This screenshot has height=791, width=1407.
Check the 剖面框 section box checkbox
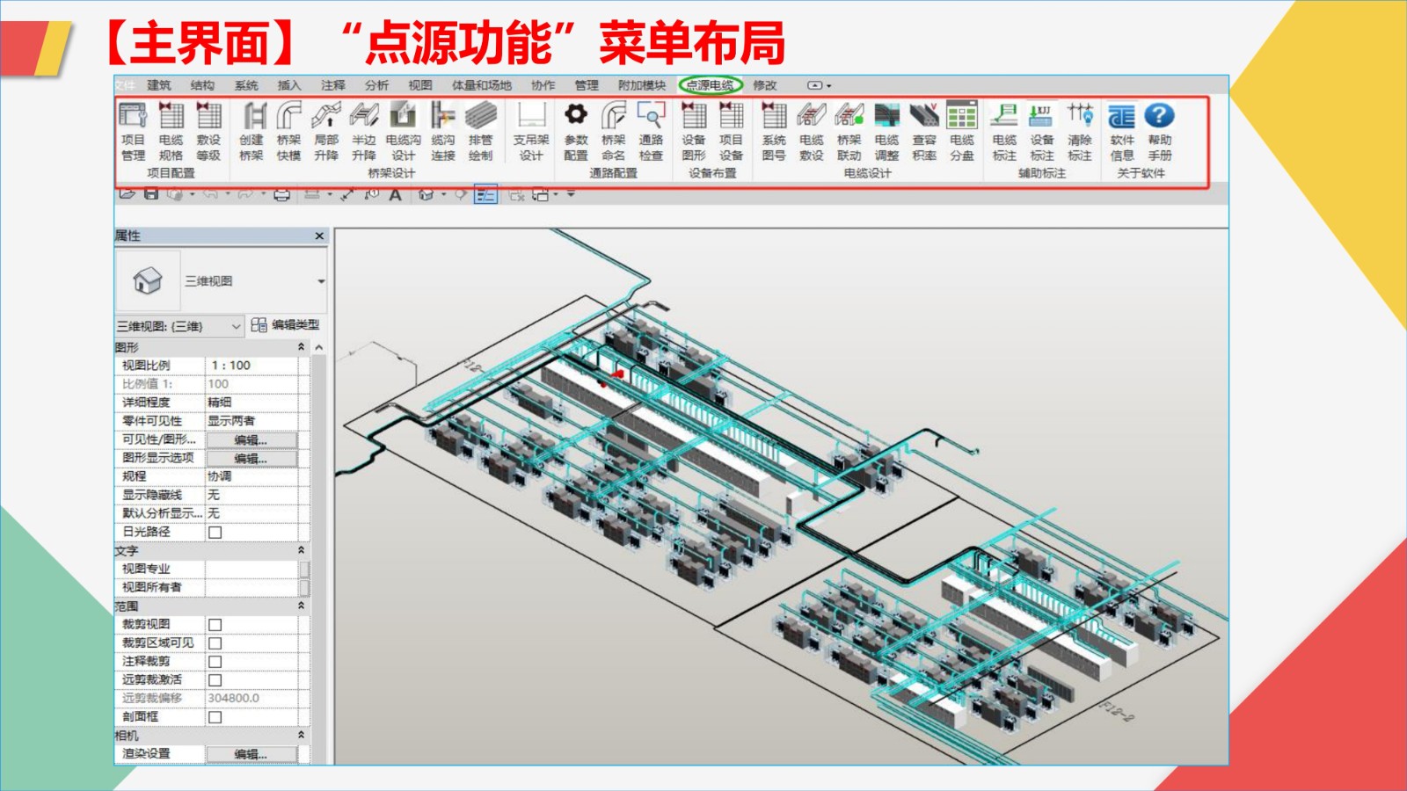[x=215, y=717]
